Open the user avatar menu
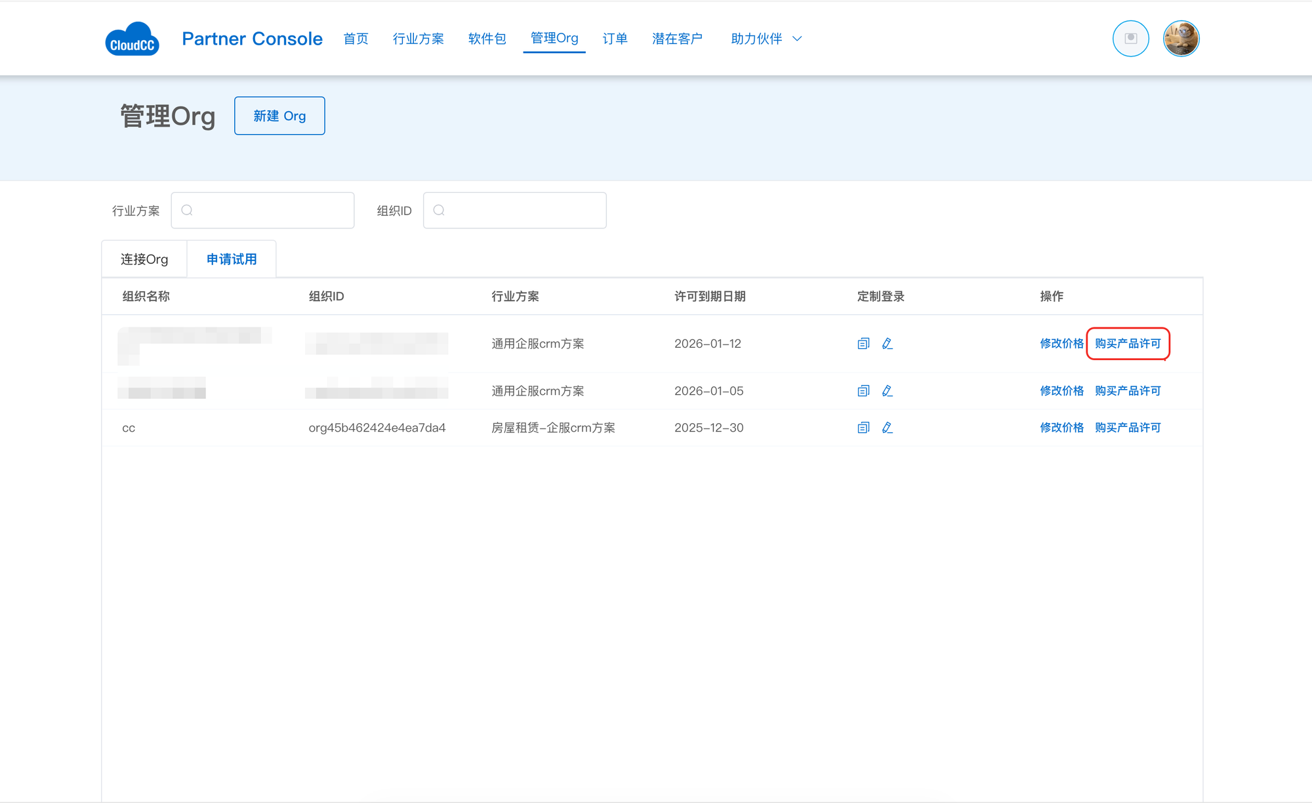 (x=1181, y=39)
